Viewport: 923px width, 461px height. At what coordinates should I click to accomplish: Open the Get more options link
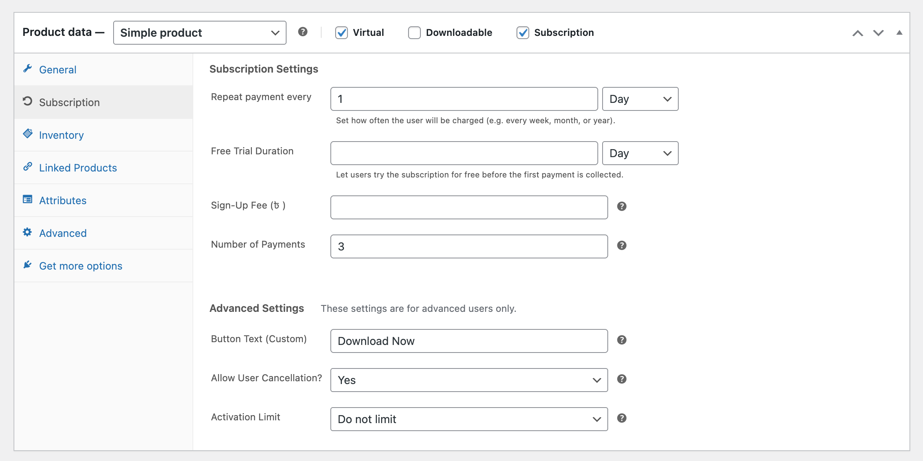click(104, 266)
